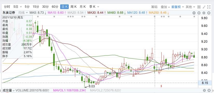Image resolution: width=214 pixels, height=93 pixels.
Task: Close the MA indicator row with X icon
Action: (209, 13)
